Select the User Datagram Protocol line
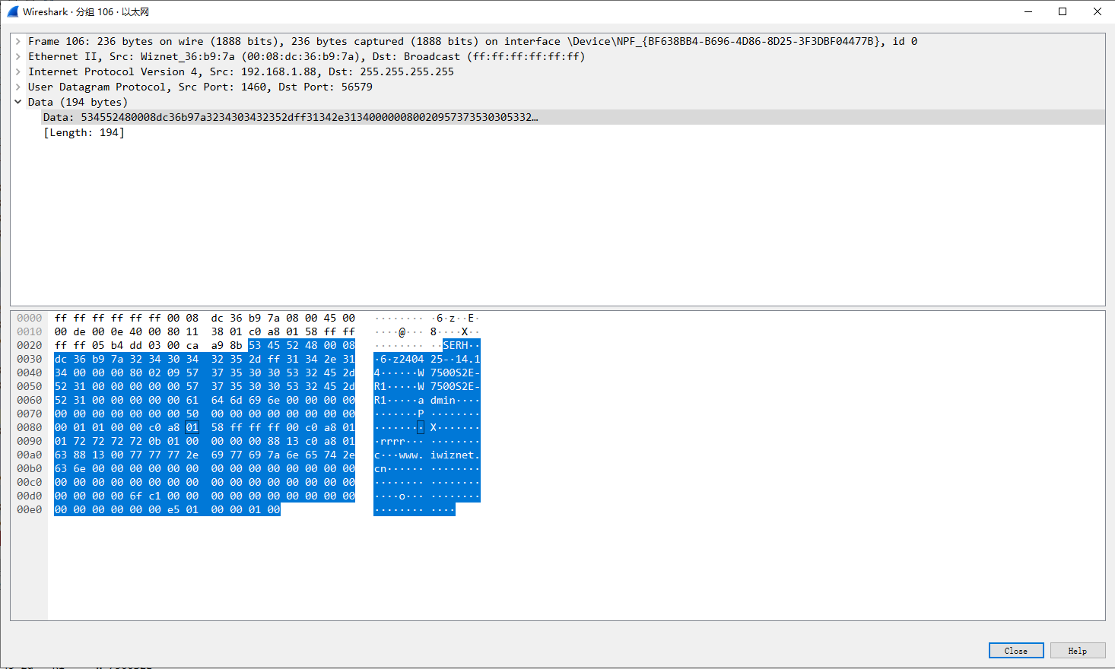This screenshot has height=669, width=1115. (x=200, y=87)
